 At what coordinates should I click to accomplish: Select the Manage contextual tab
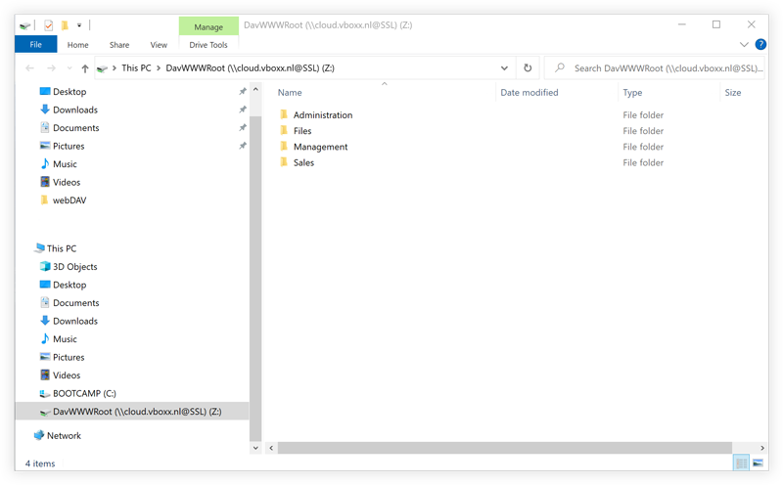point(208,27)
